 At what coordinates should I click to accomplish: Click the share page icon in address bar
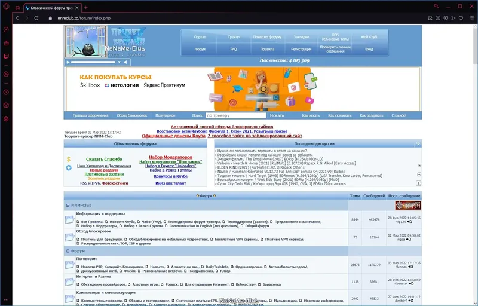point(430,18)
